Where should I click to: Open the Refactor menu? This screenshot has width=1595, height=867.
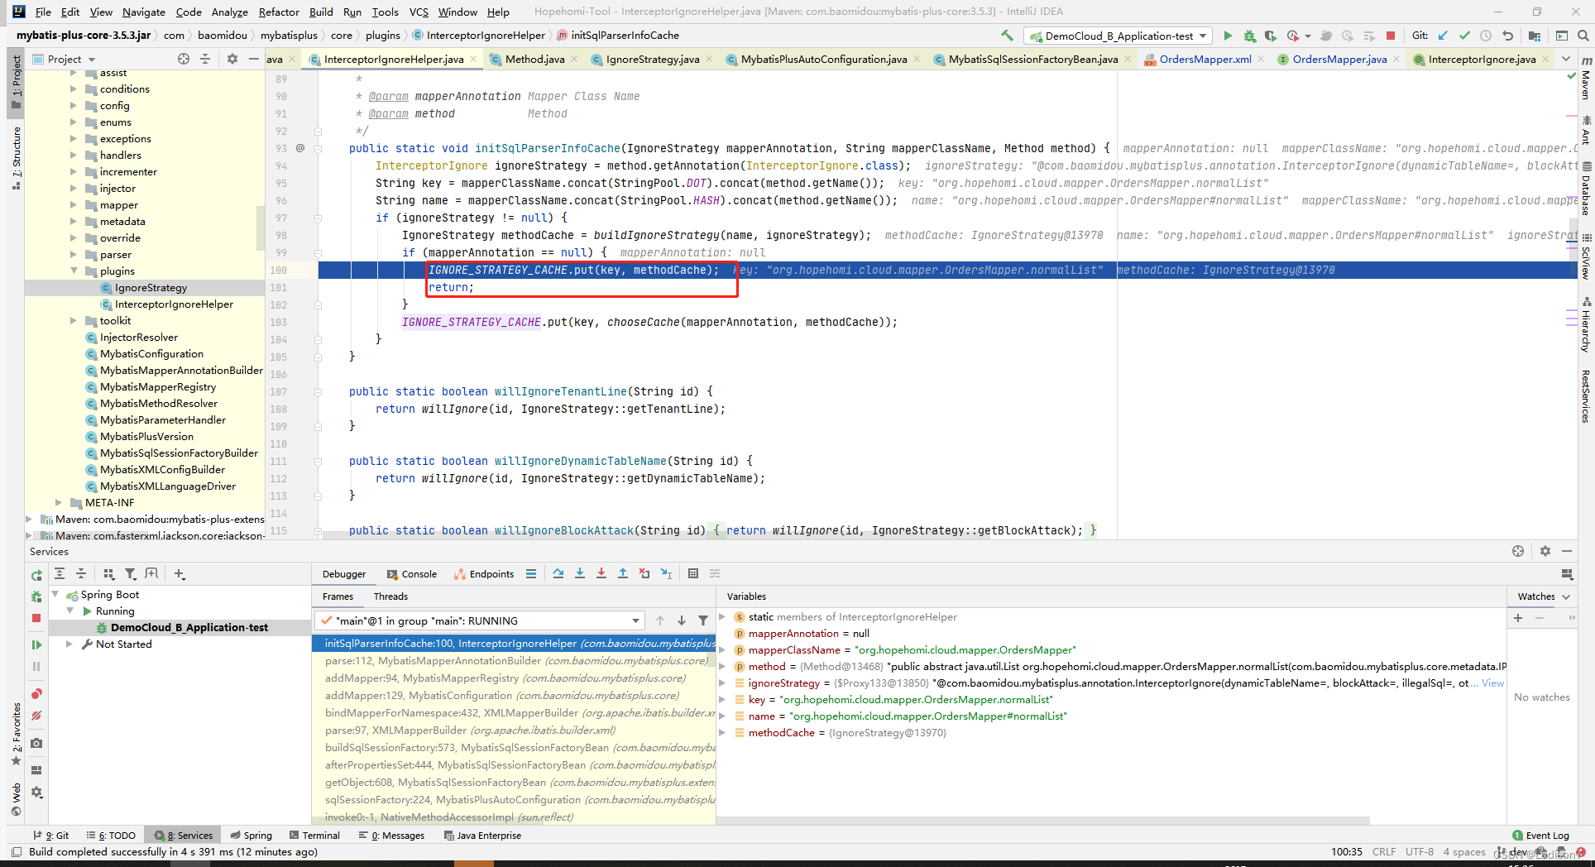coord(279,12)
